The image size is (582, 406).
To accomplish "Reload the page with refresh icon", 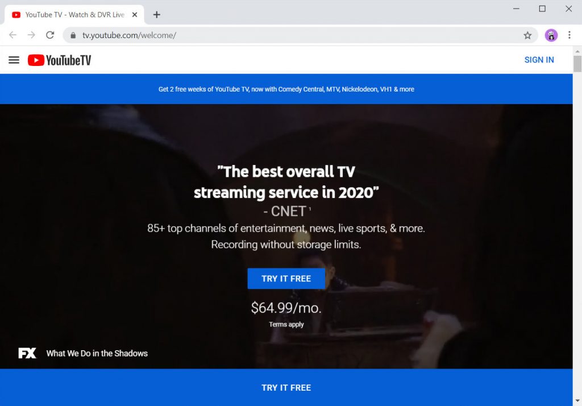I will (x=50, y=35).
